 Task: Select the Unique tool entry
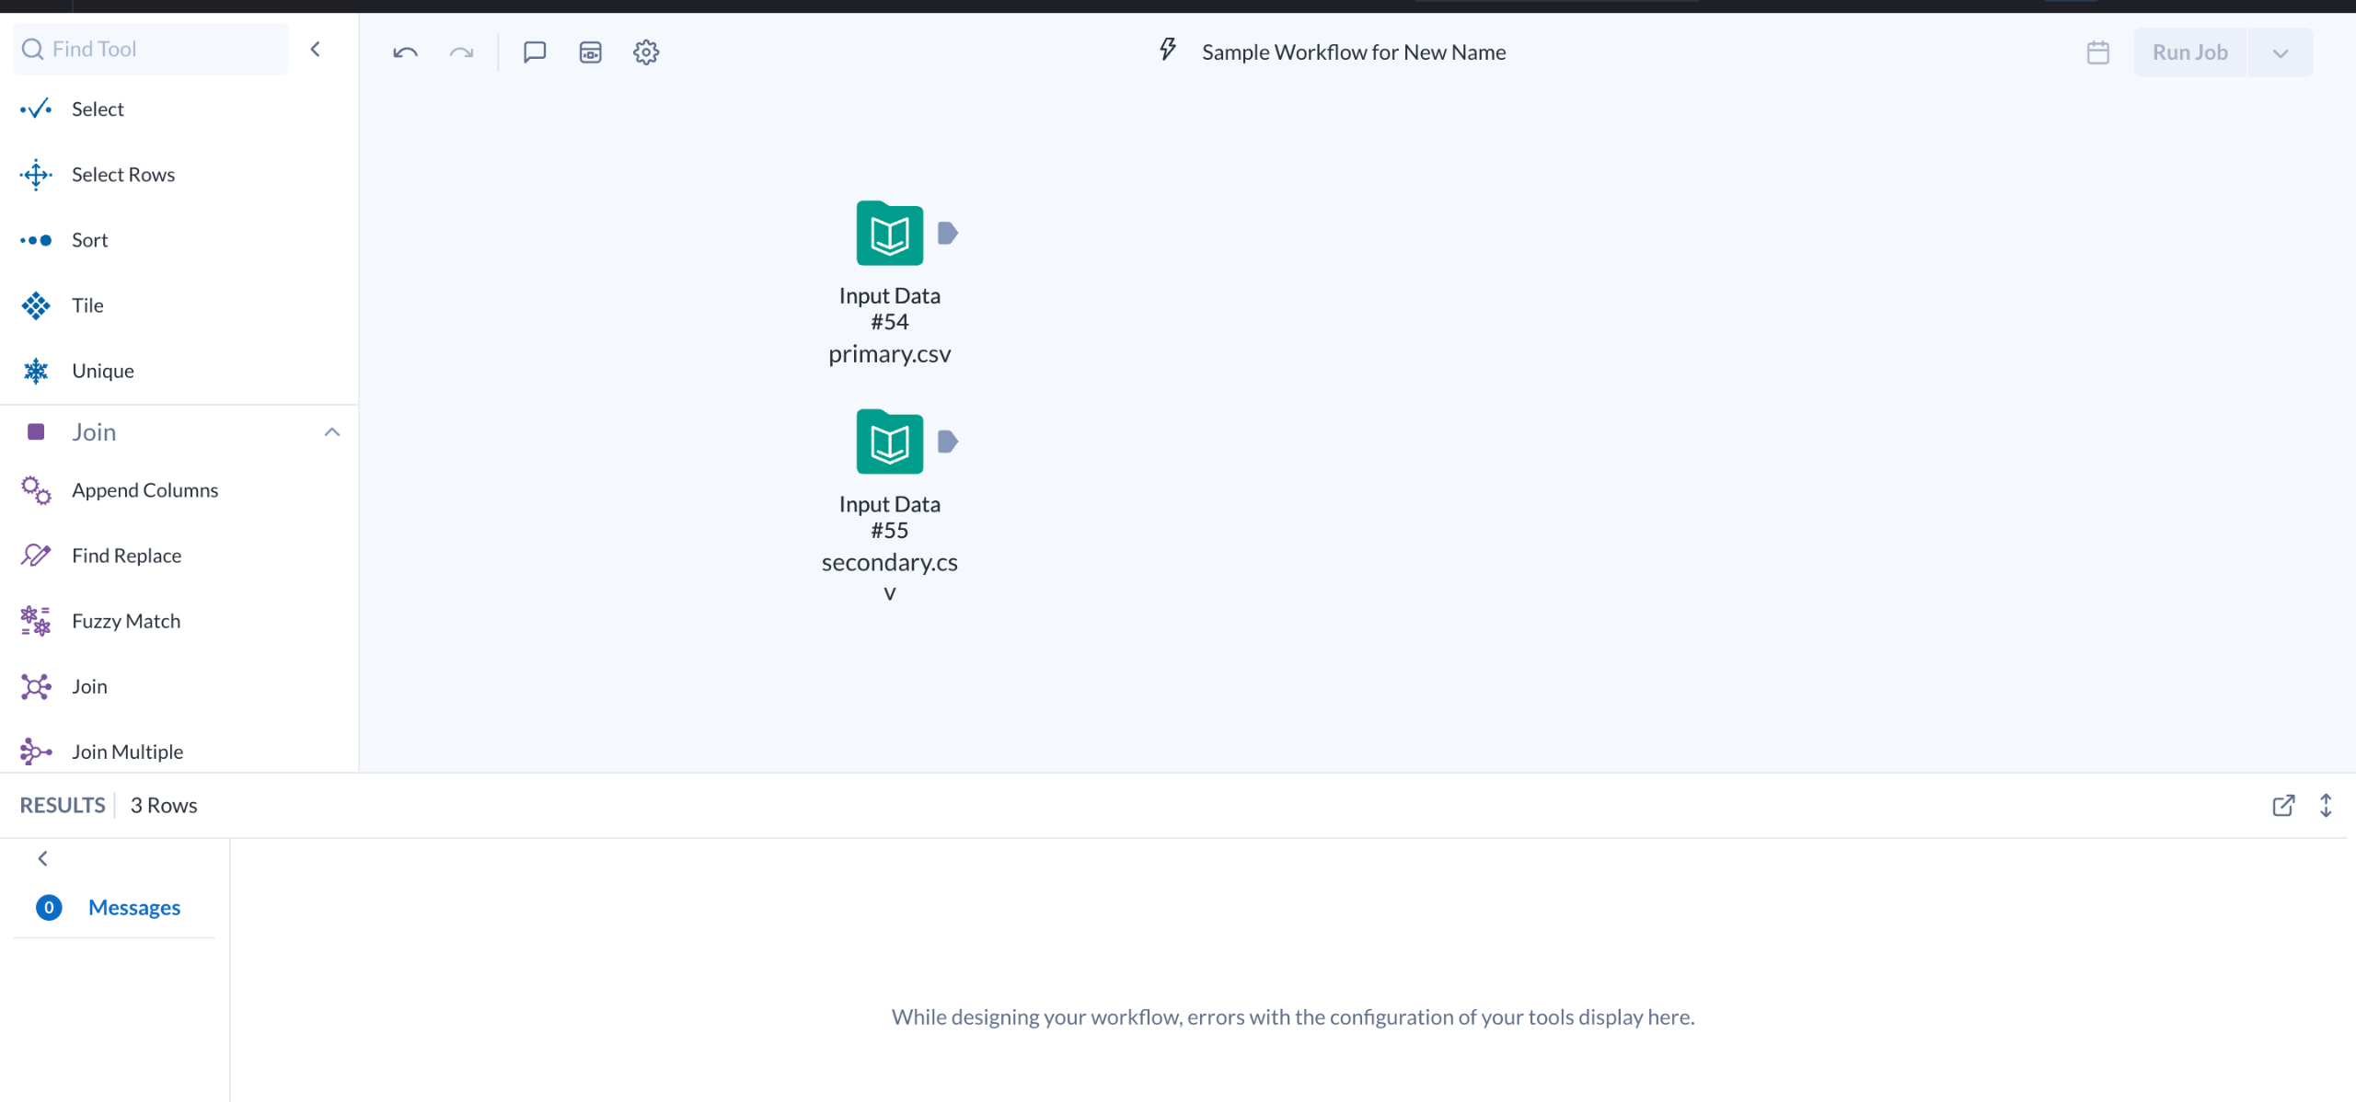(102, 371)
